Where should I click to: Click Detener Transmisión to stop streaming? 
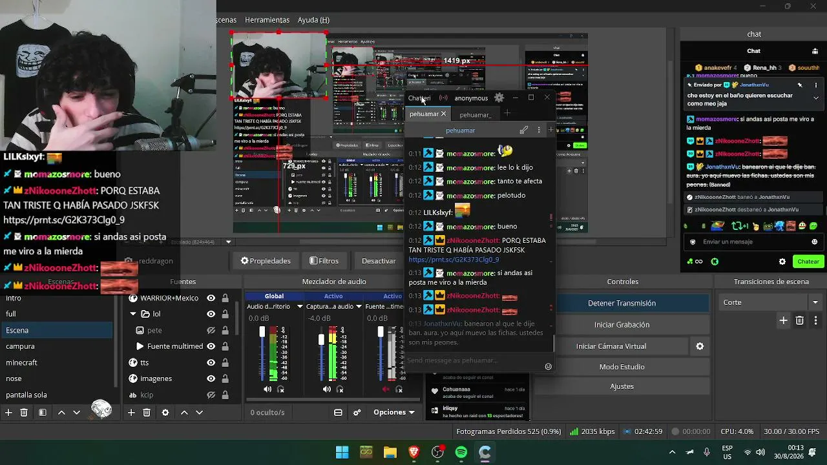pos(622,303)
